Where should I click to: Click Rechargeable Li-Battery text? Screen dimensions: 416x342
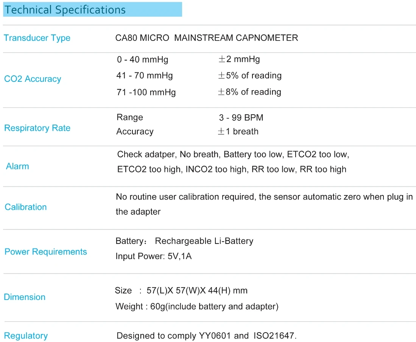click(x=204, y=241)
